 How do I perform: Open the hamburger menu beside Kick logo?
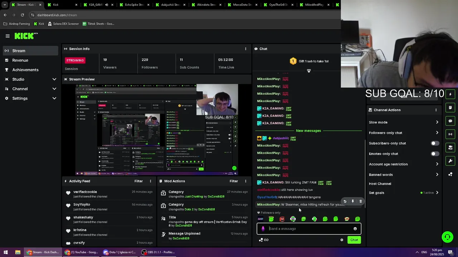coord(8,36)
